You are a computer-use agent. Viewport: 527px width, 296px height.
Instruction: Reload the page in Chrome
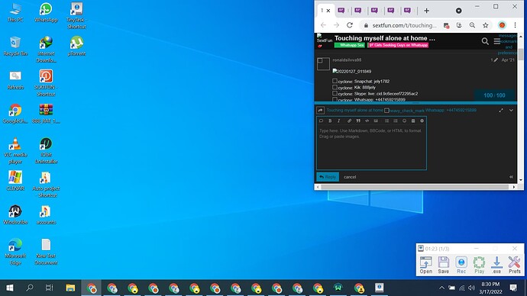tap(350, 25)
